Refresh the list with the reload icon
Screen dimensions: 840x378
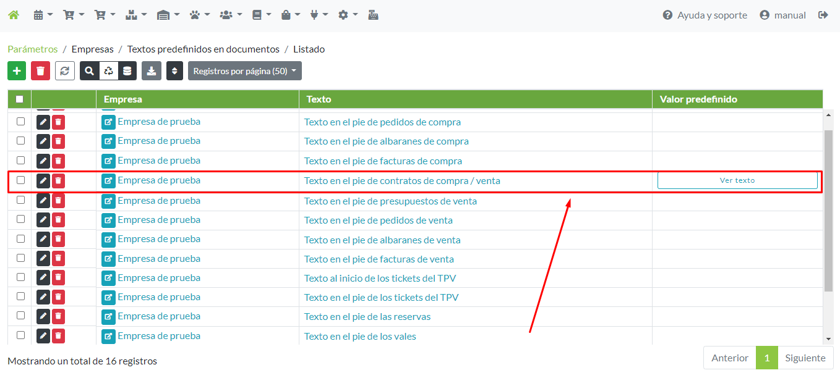pos(65,71)
